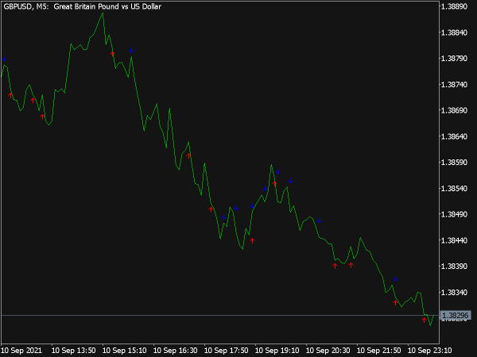
Task: Select the red buy arrow just under the bid line
Action: [424, 320]
